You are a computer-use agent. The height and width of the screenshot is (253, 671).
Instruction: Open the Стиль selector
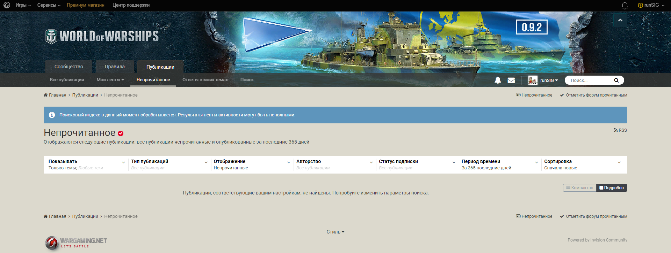335,232
